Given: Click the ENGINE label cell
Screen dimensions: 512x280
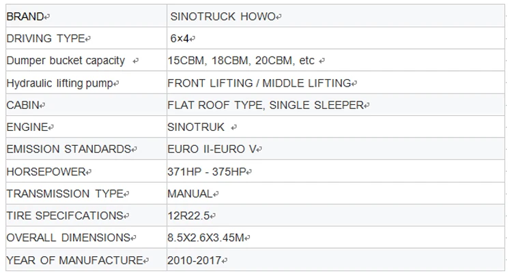Looking at the screenshot, I should pos(27,127).
